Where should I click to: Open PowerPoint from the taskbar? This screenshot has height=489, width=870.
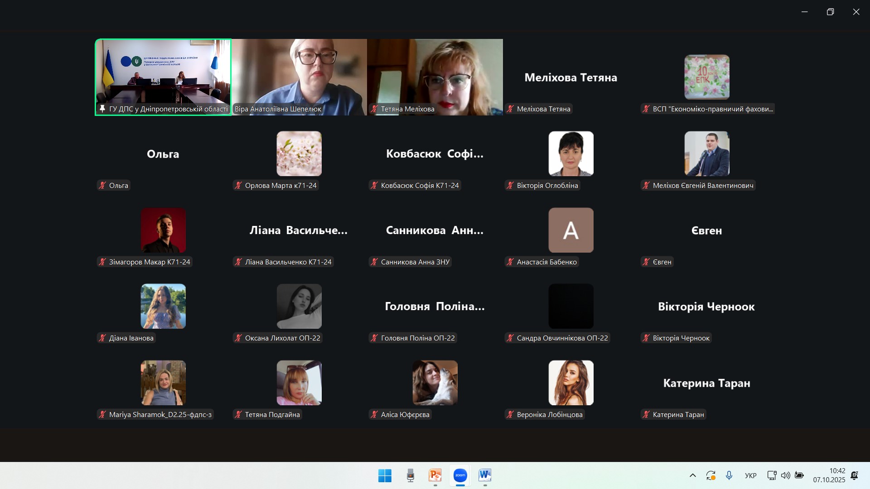point(435,475)
